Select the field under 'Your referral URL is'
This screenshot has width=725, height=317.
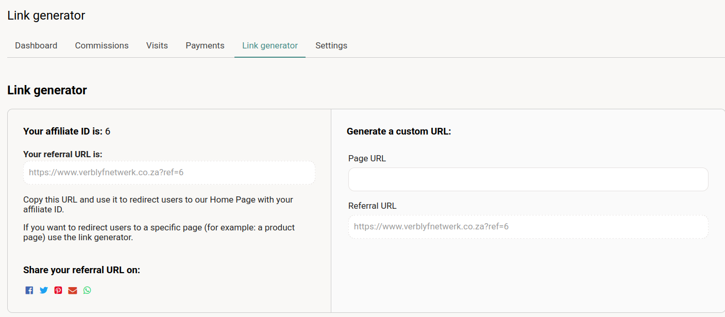click(169, 173)
